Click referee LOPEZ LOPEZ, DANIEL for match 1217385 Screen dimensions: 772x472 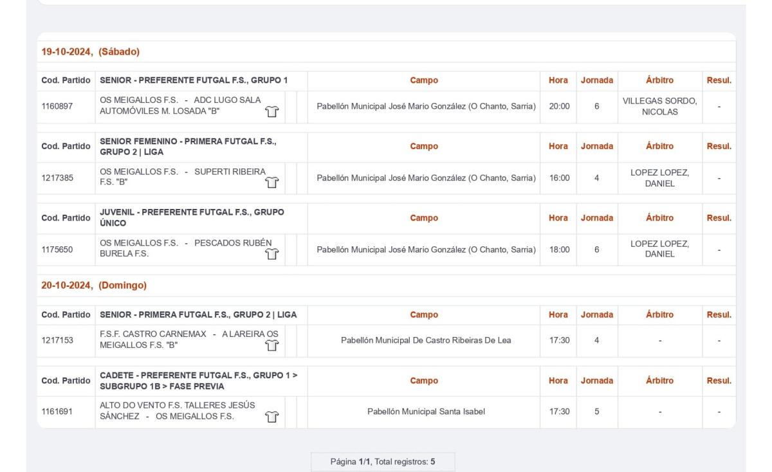659,178
